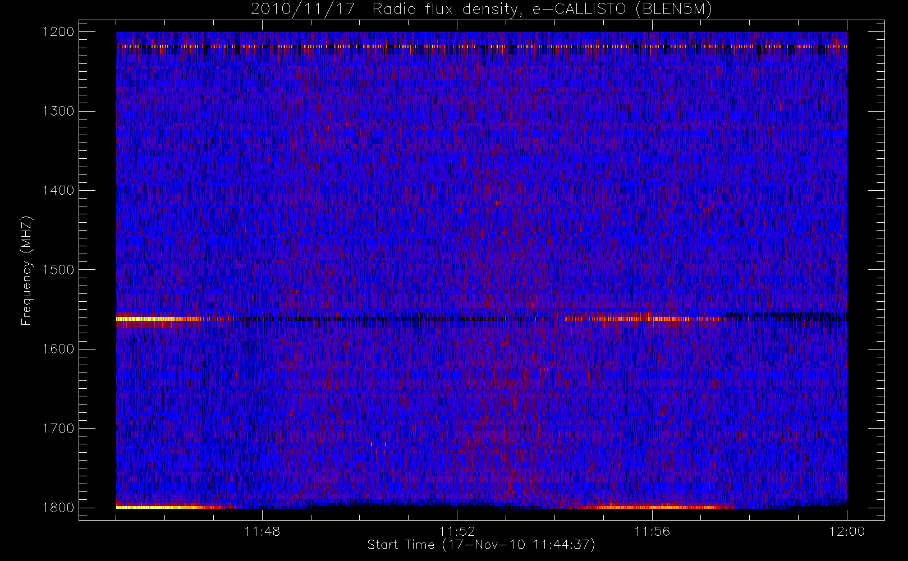
Task: Click the 12:00 time tick label
Action: [847, 531]
